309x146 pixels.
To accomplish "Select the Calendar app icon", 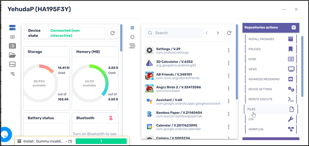I will point(149,126).
